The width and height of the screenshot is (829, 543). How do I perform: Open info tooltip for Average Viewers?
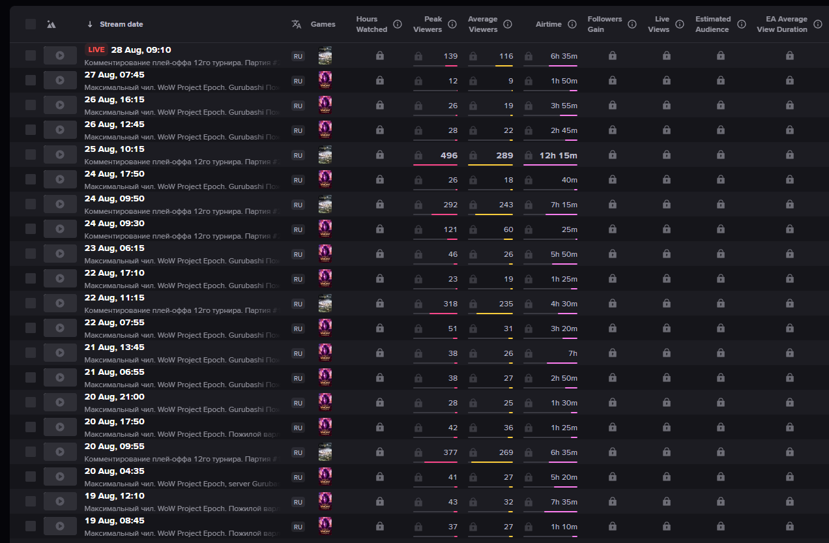tap(508, 24)
